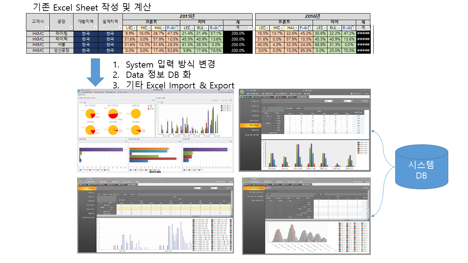The width and height of the screenshot is (468, 263).
Task: Open the 고객사 column filter dropdown
Action: [x=47, y=28]
